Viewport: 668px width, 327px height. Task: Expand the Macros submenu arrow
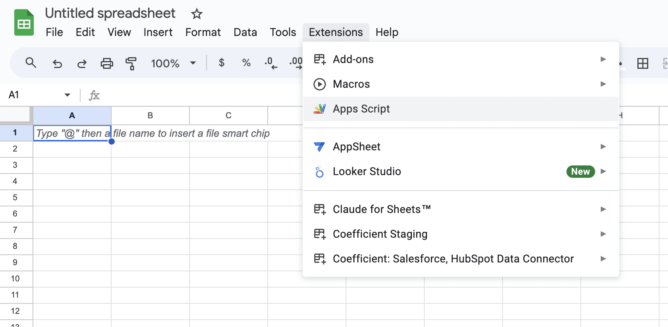pos(603,84)
